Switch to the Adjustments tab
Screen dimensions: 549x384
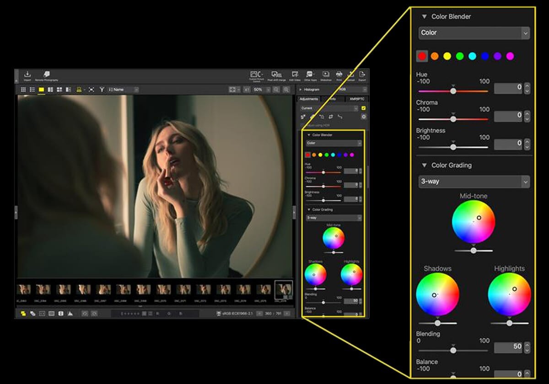[x=309, y=99]
